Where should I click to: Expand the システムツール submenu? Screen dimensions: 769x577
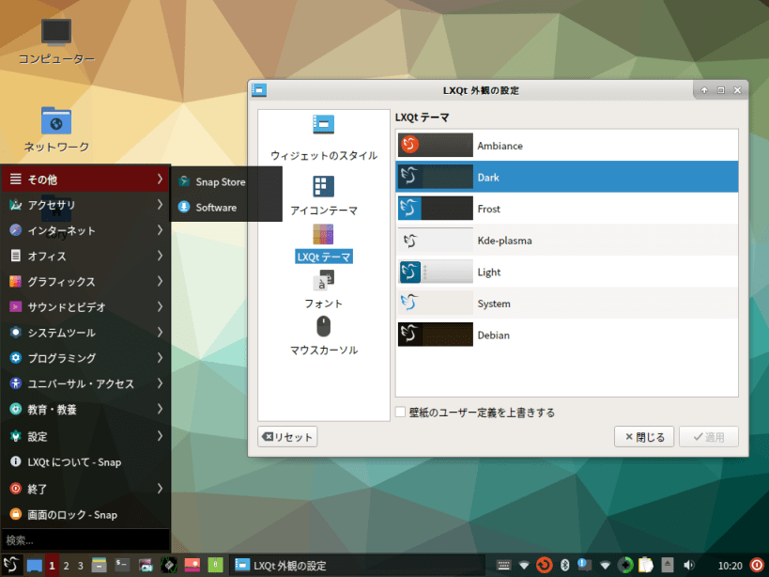[x=85, y=332]
